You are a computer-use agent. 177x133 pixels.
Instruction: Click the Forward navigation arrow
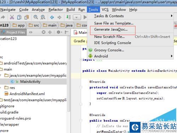coord(59,17)
